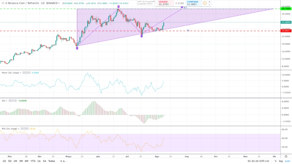The image size is (292, 164).
Task: Click the Mom value 4.5369
Action: (35, 73)
